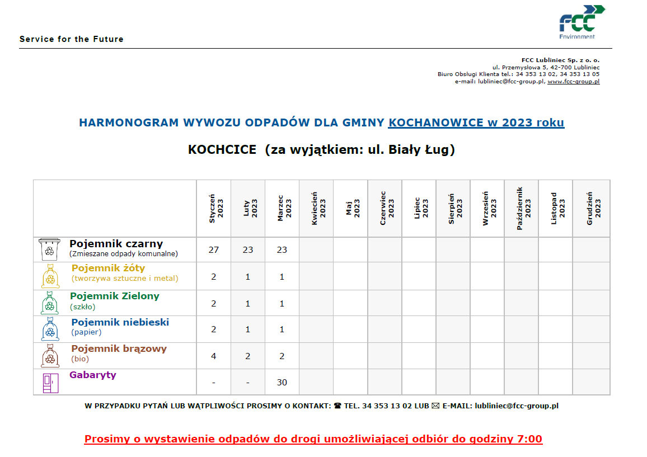
Task: Click the Pojemnik czarny January value 27
Action: point(213,250)
